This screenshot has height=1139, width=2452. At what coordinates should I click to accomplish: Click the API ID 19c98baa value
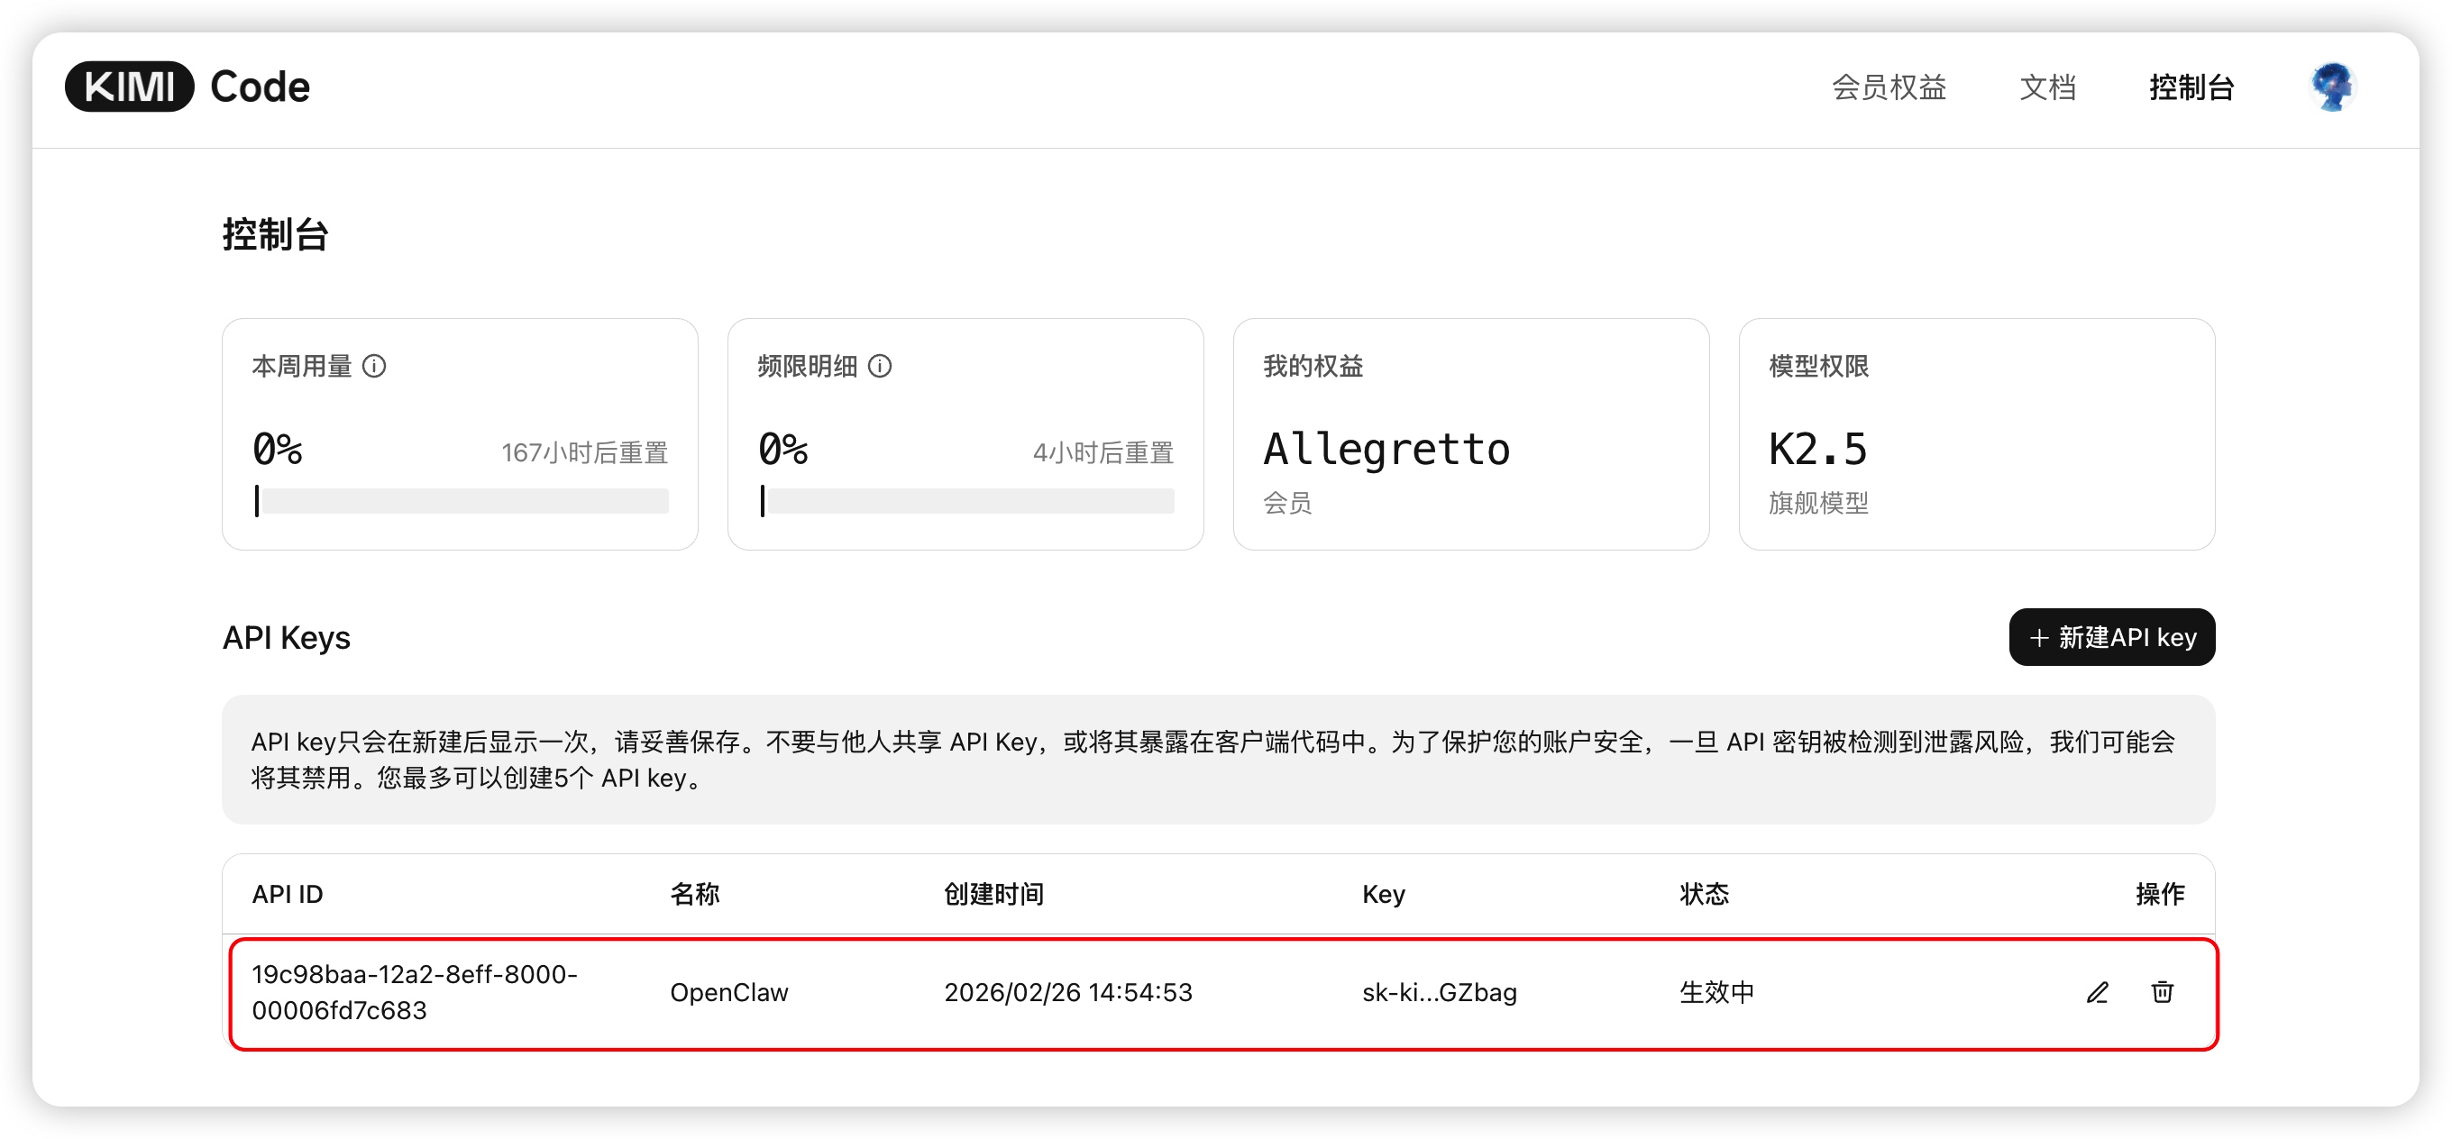tap(414, 992)
